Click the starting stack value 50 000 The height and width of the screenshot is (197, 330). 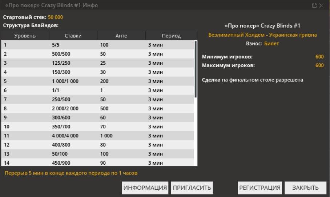tap(55, 17)
